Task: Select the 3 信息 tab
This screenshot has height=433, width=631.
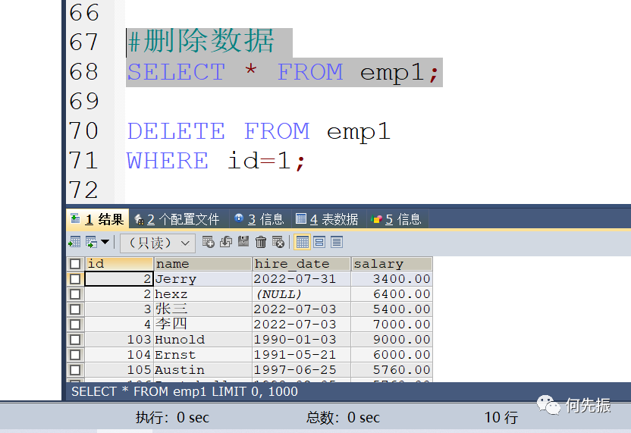Action: point(260,219)
